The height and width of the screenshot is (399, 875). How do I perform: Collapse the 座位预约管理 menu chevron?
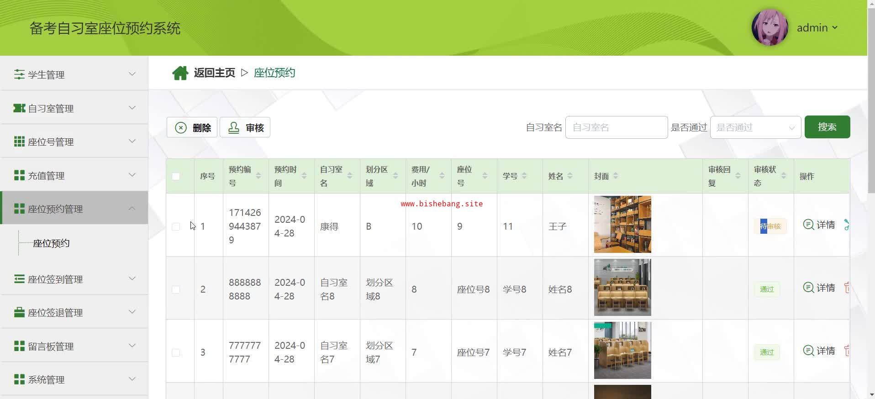pyautogui.click(x=132, y=208)
